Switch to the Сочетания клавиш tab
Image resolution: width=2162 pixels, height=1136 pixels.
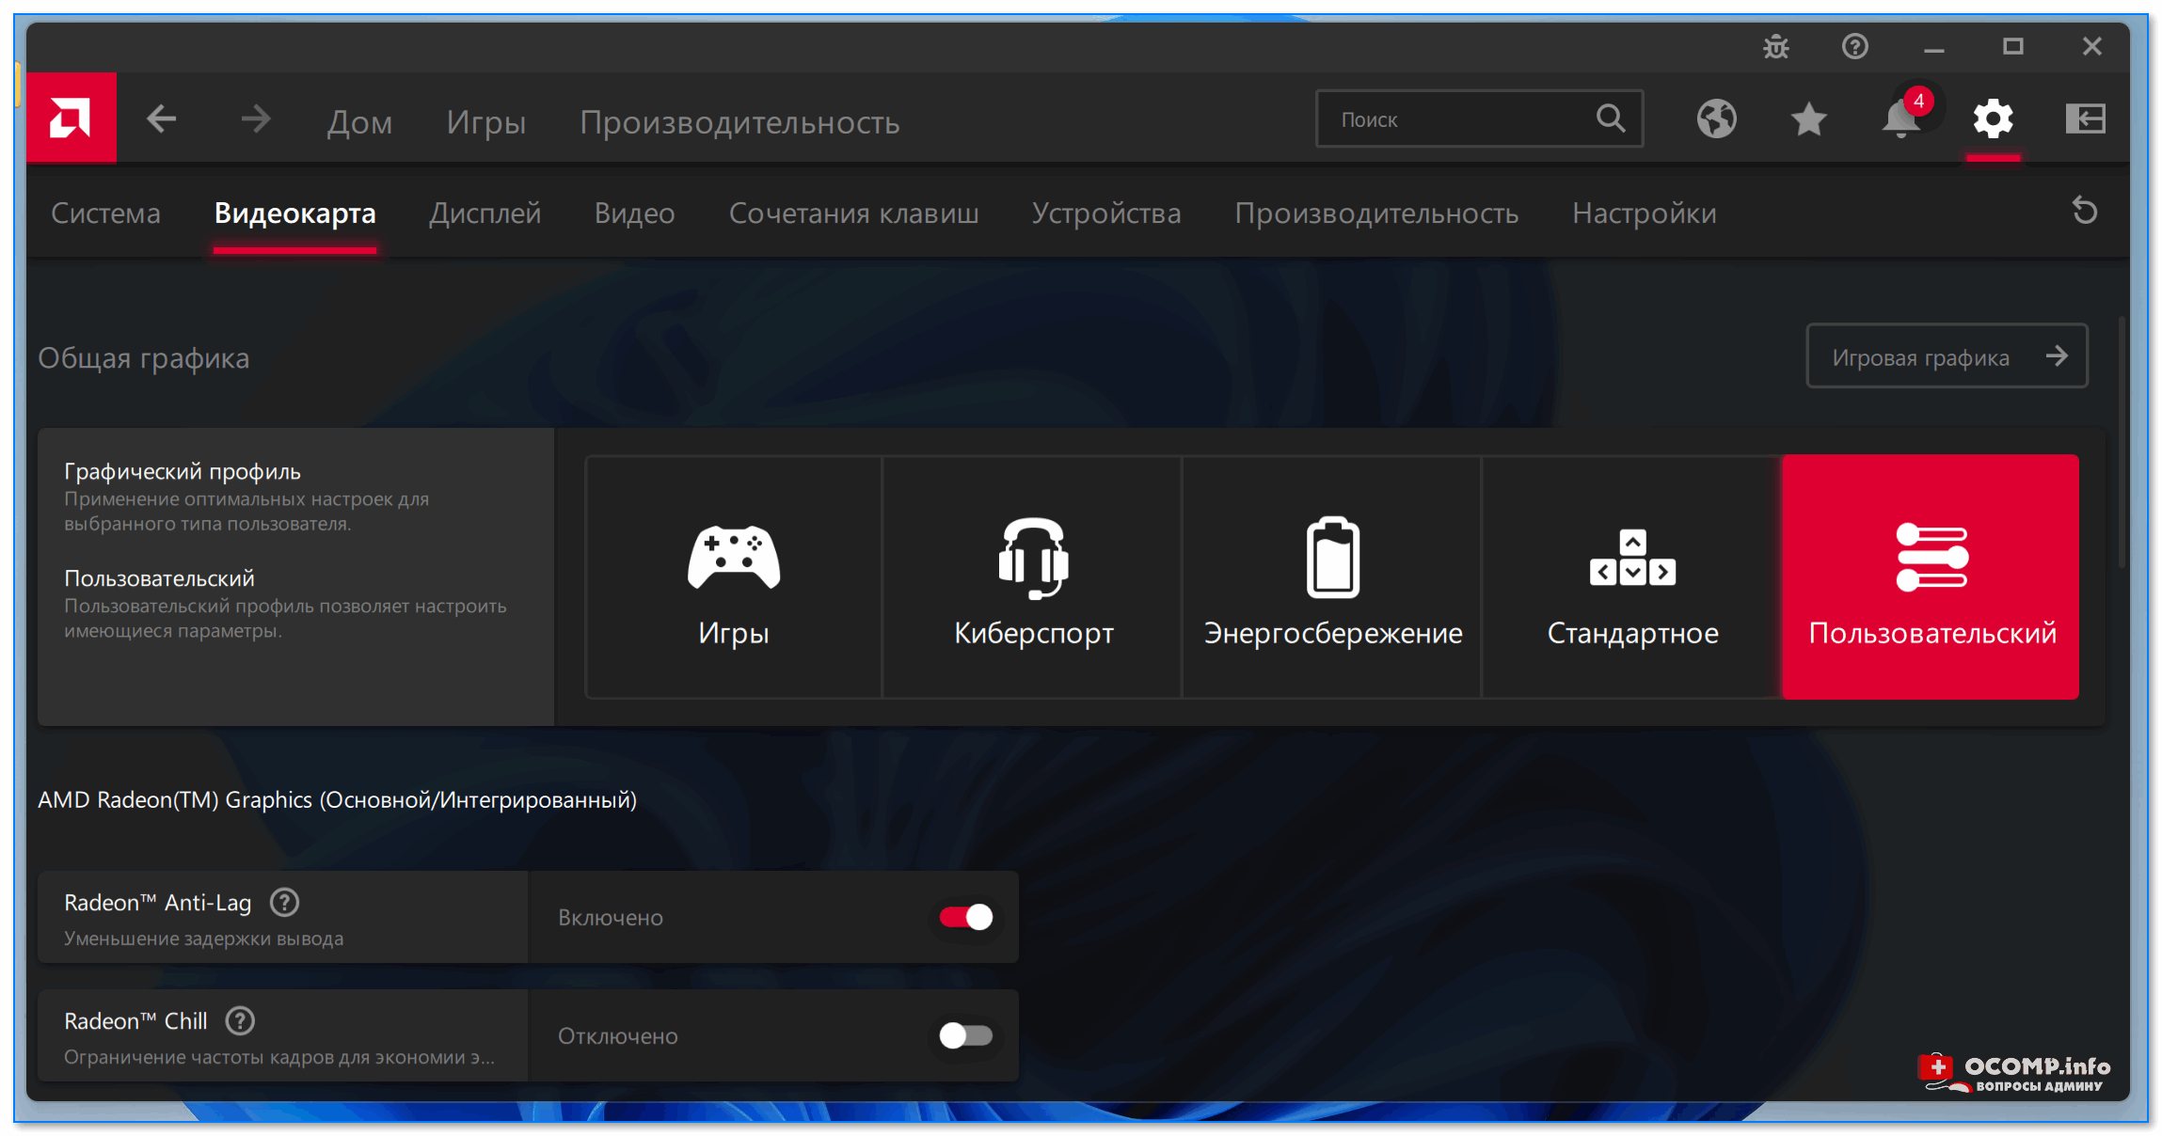click(x=853, y=213)
